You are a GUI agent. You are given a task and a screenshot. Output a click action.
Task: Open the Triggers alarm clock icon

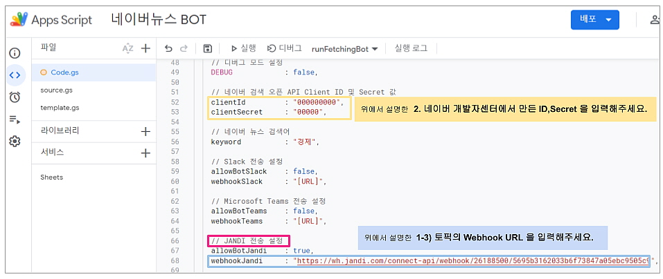tap(15, 97)
